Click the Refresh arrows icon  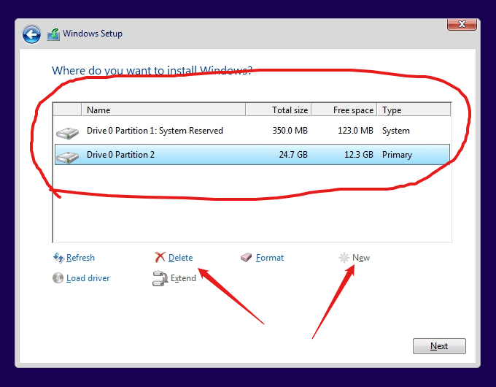[x=58, y=258]
